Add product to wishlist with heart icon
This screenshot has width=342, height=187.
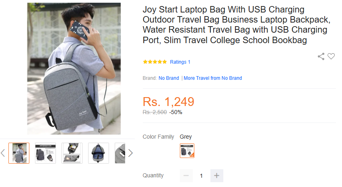click(x=331, y=56)
